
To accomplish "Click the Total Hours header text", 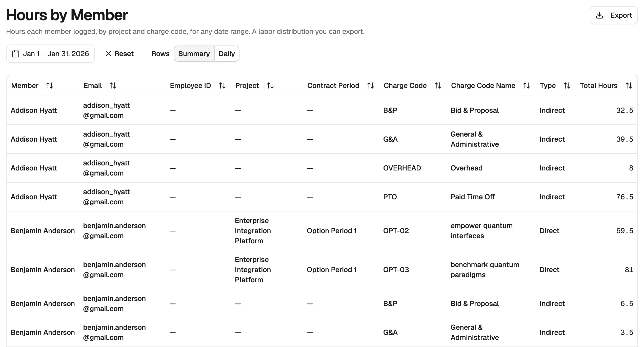I will click(599, 85).
